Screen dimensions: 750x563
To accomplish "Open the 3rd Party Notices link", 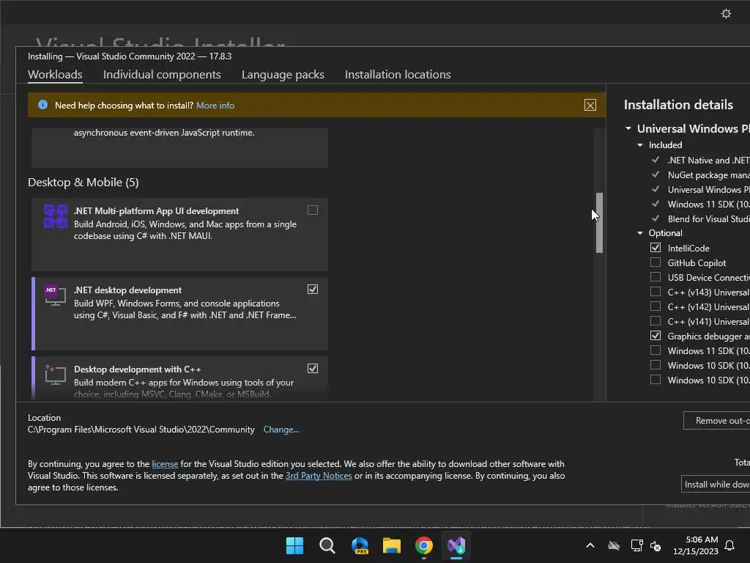I will click(x=319, y=476).
